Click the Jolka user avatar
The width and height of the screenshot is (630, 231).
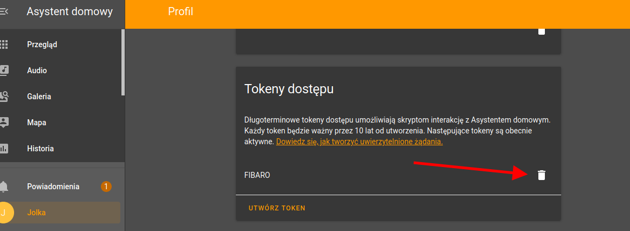(5, 213)
